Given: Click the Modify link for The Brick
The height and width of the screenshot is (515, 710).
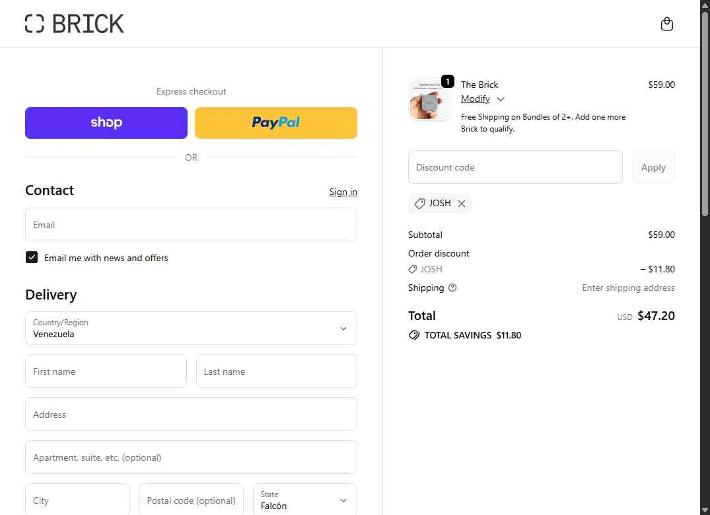Looking at the screenshot, I should [x=476, y=99].
